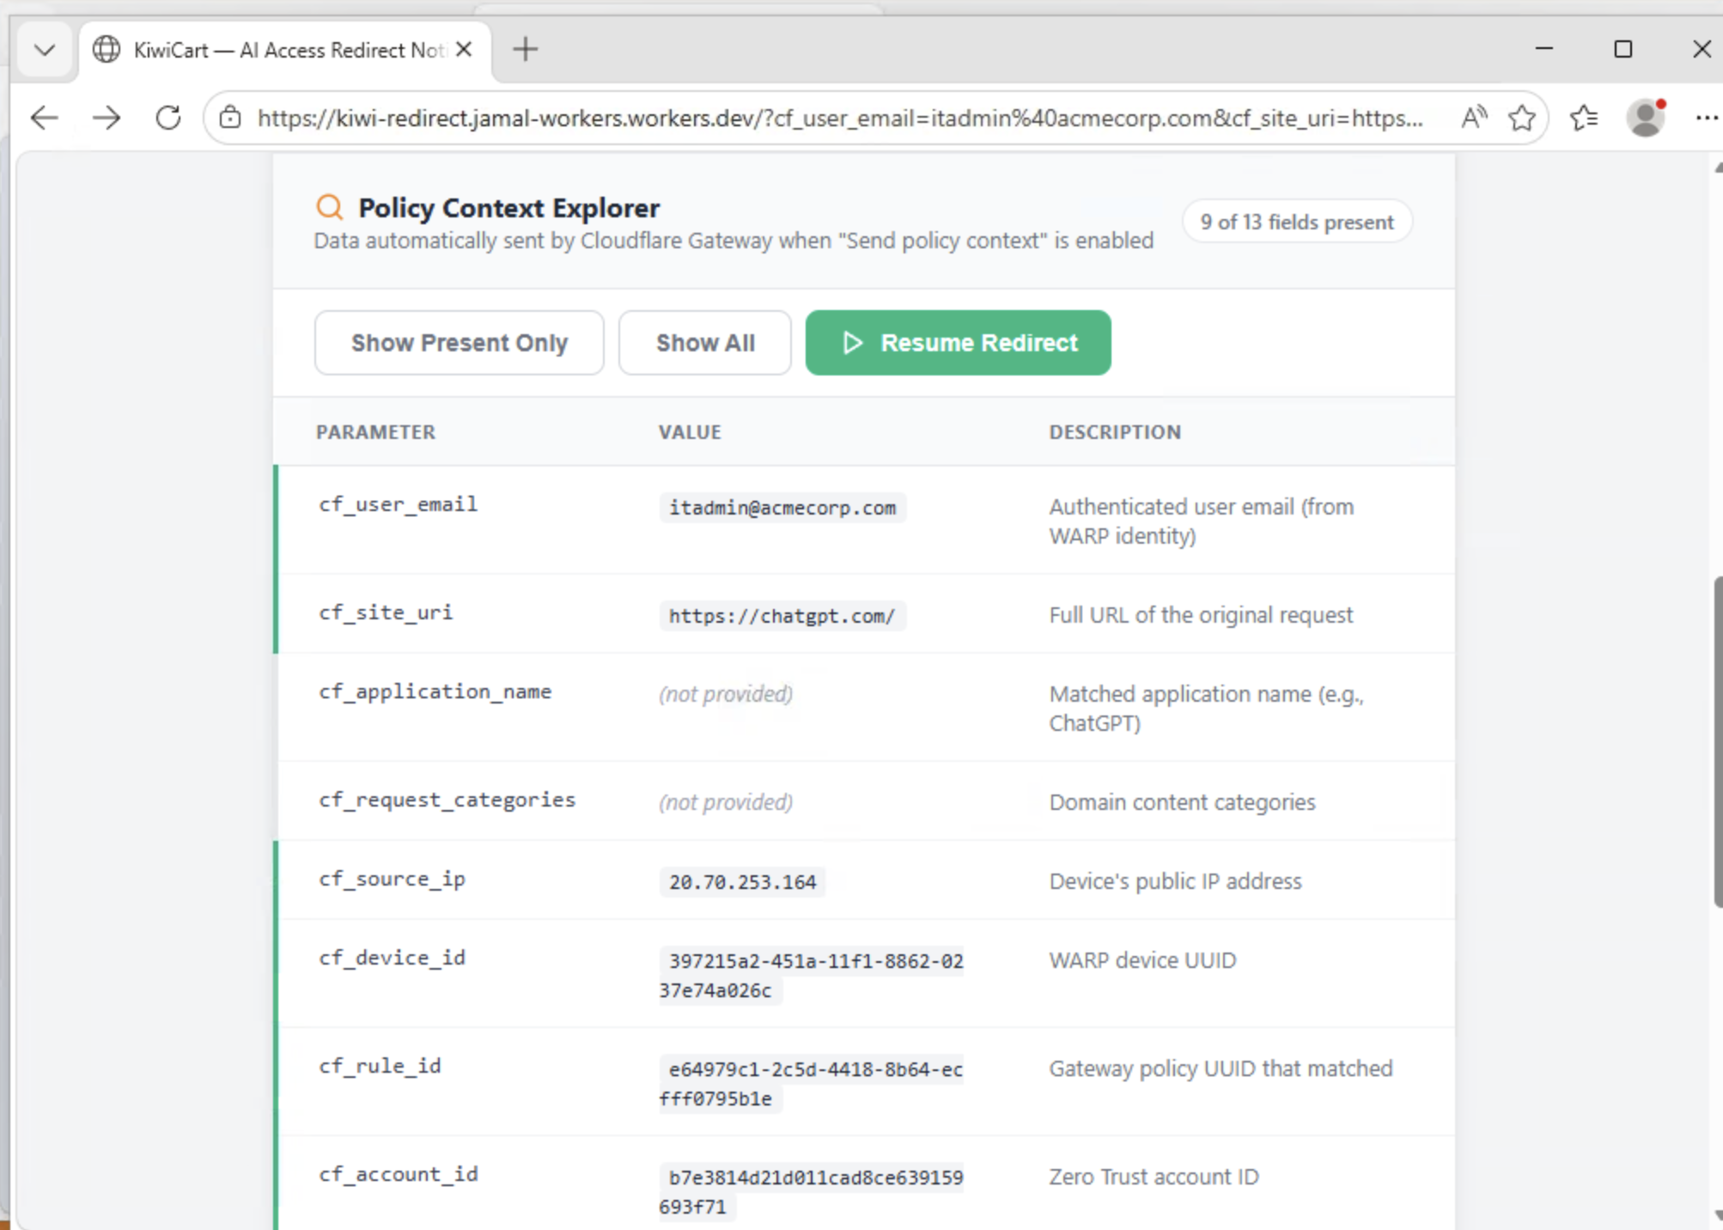Image resolution: width=1723 pixels, height=1230 pixels.
Task: Select the e64979c1-2c5d rule UUID value
Action: tap(811, 1084)
